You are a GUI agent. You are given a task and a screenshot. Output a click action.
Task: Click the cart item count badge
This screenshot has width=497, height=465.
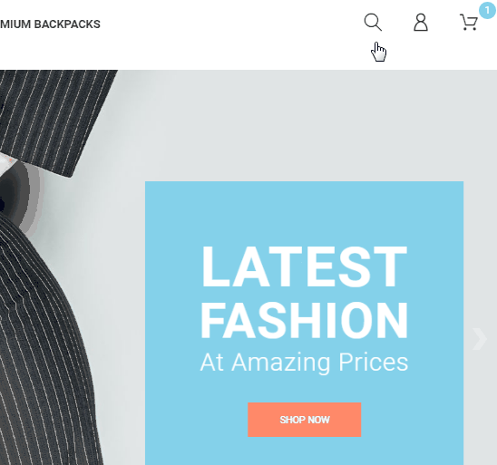pos(487,10)
